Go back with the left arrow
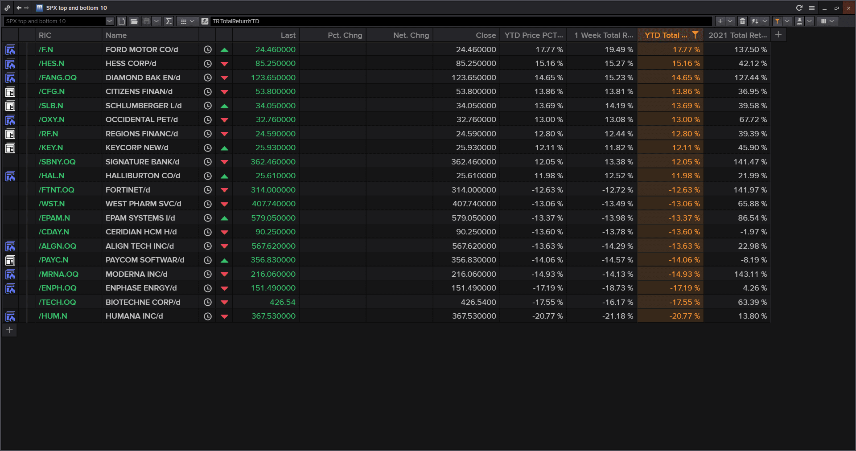 19,8
